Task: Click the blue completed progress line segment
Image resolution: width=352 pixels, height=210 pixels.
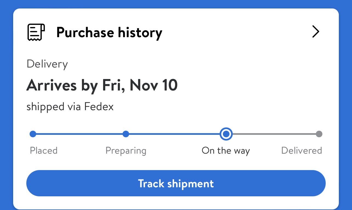Action: pos(175,134)
